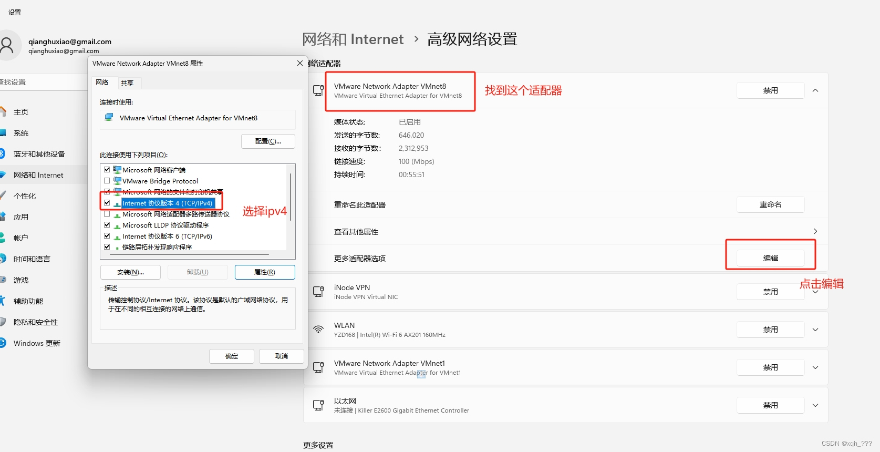Expand the iNode VPN adapter details
The image size is (880, 452).
point(815,292)
